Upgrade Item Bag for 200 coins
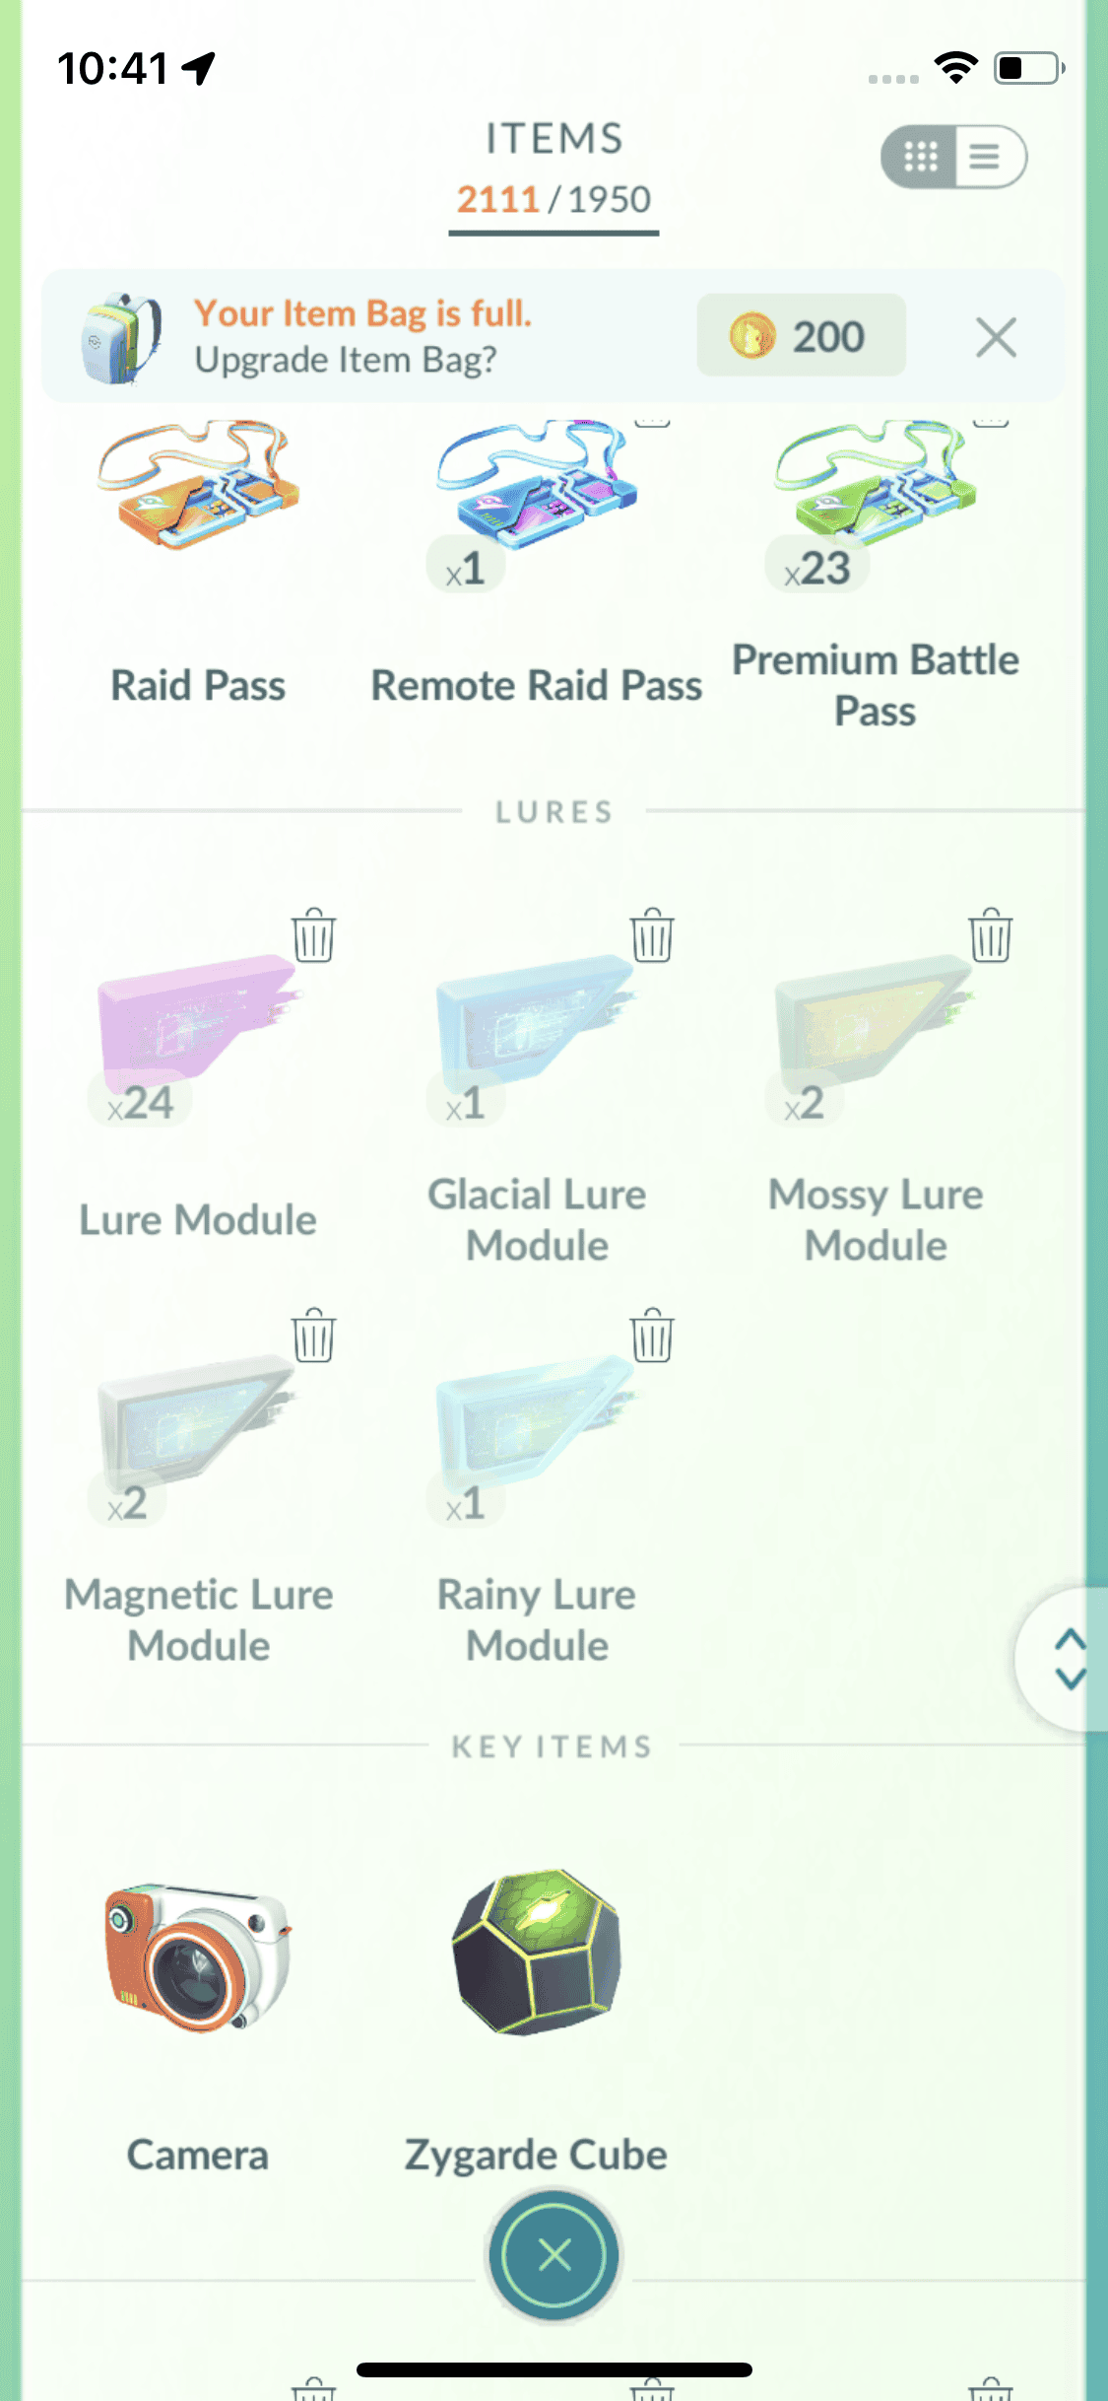Image resolution: width=1108 pixels, height=2401 pixels. (801, 335)
